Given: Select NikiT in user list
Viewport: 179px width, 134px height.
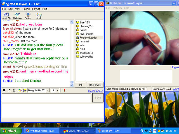Looking at the screenshot, I should click(83, 49).
